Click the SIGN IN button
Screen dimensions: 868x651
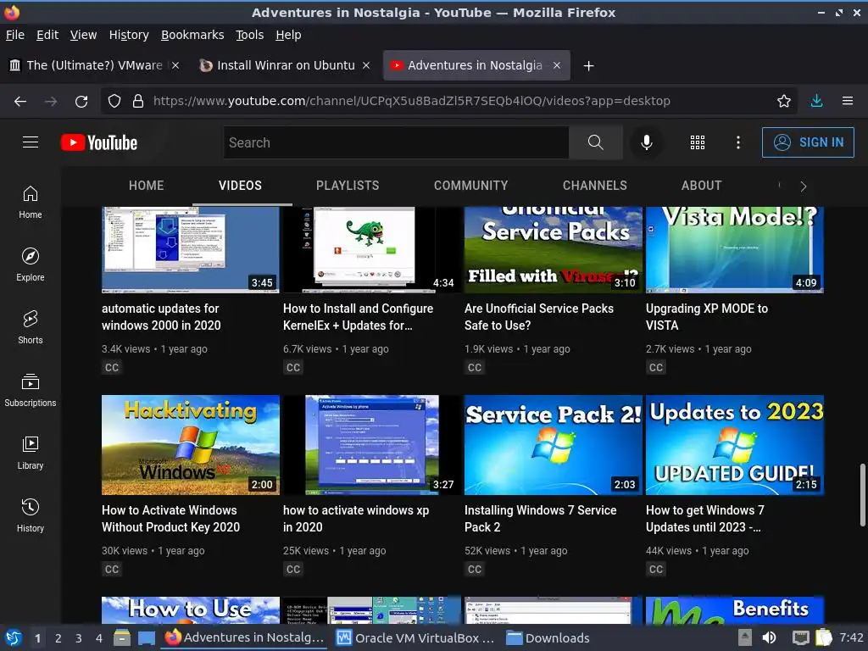[808, 142]
